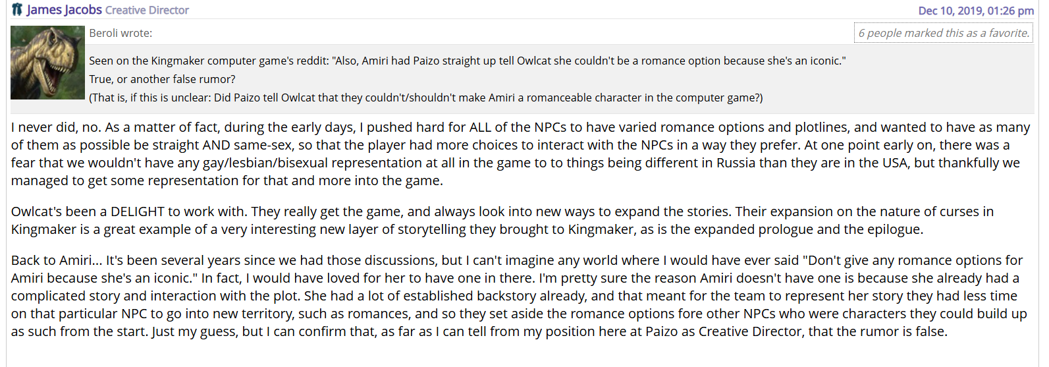Click the quoted line starting "(That is, if this"

pos(425,98)
